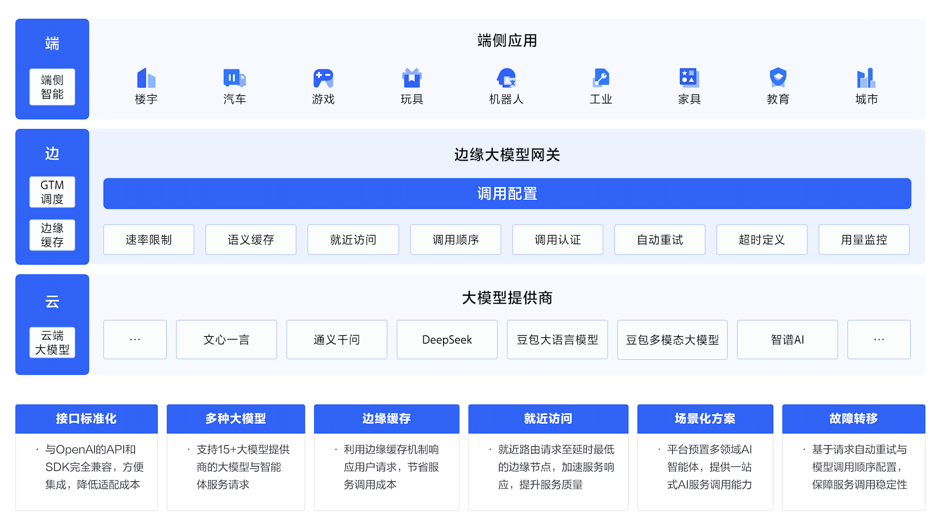
Task: Select the 多种大模型 card header
Action: tap(236, 419)
